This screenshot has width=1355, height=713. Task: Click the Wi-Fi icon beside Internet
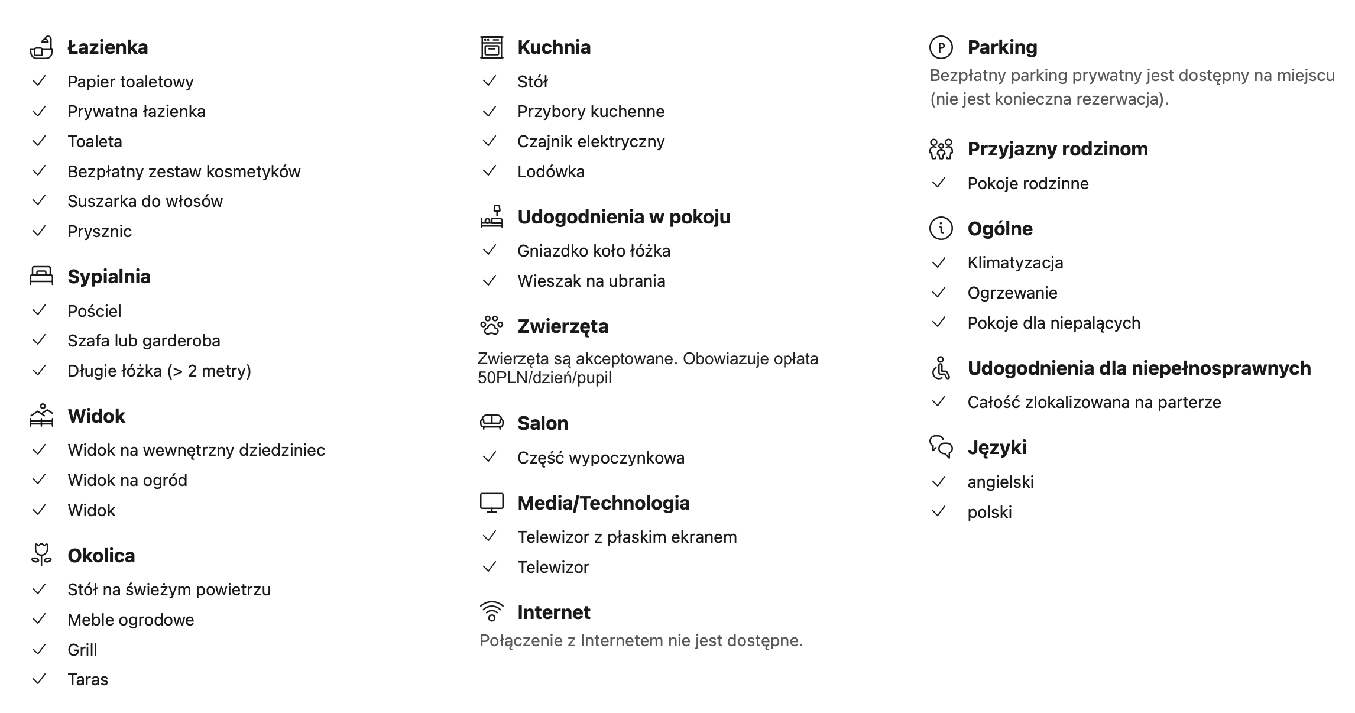491,612
